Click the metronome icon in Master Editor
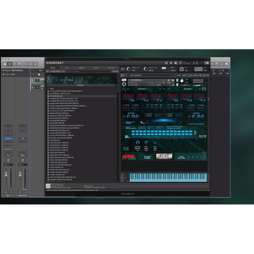 [x=181, y=69]
